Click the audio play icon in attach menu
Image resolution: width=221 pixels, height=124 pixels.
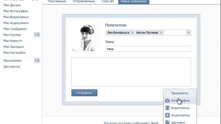[167, 115]
